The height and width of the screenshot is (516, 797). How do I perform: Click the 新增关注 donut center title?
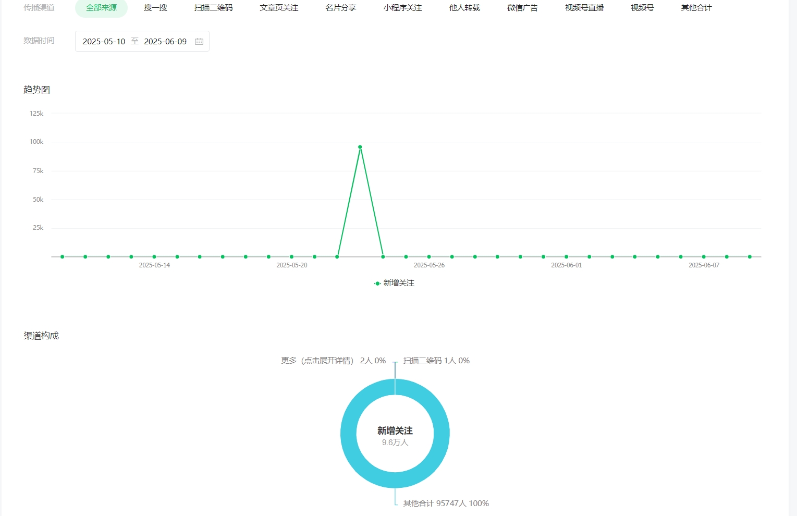click(x=395, y=431)
